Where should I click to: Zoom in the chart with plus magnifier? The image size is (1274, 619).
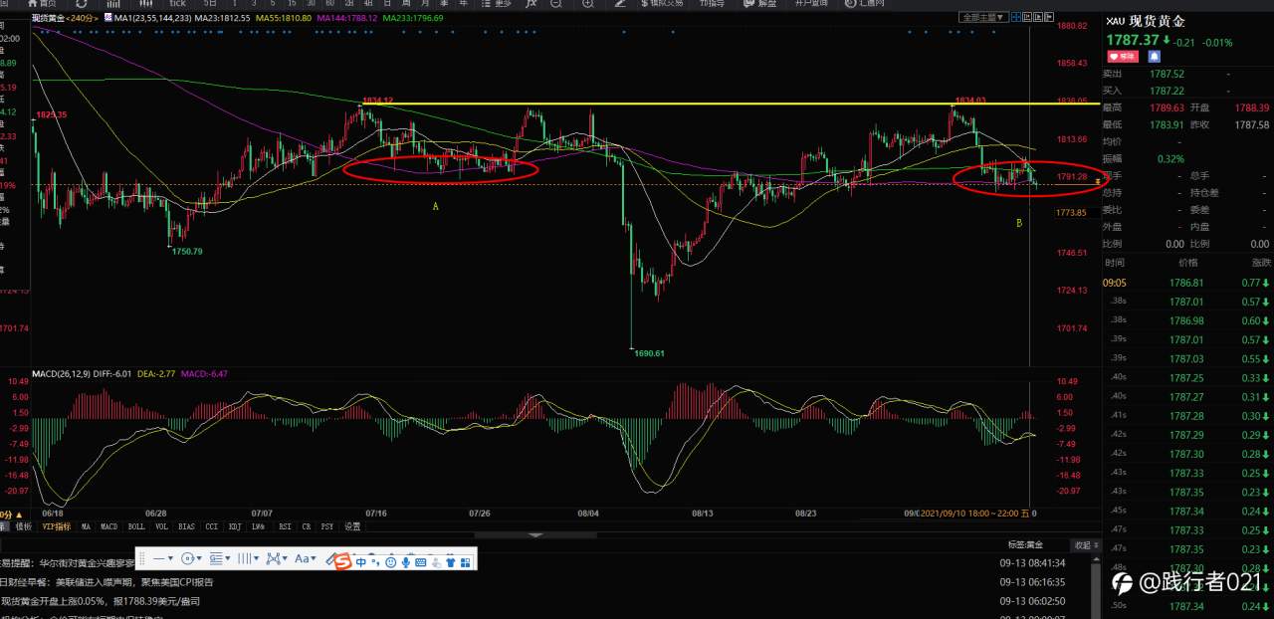588,4
